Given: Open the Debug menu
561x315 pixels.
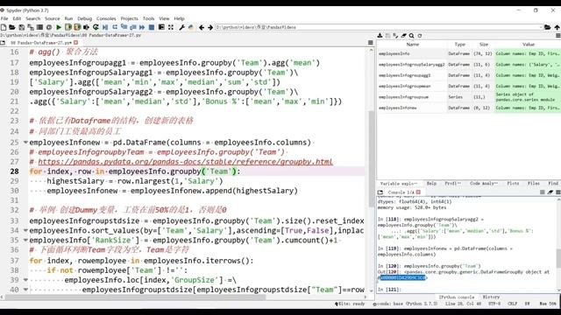Looking at the screenshot, I should click(84, 18).
